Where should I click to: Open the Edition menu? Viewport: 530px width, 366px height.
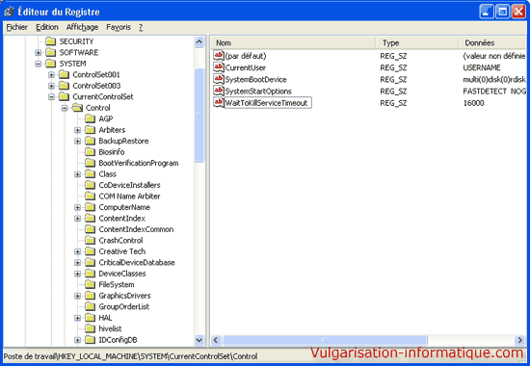click(x=47, y=27)
